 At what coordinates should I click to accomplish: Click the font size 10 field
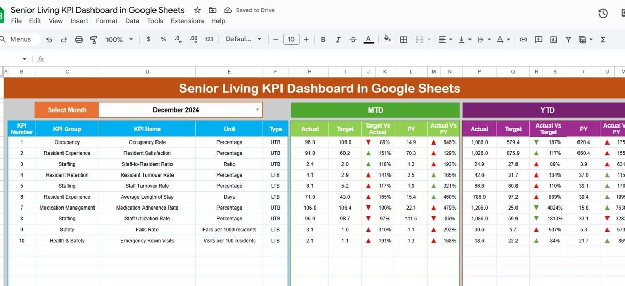291,40
